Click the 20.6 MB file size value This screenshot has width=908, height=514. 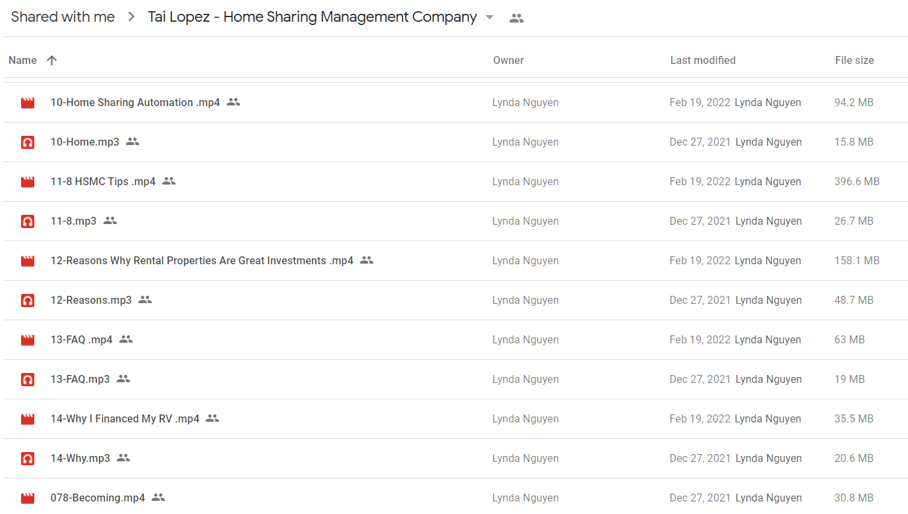click(x=854, y=458)
